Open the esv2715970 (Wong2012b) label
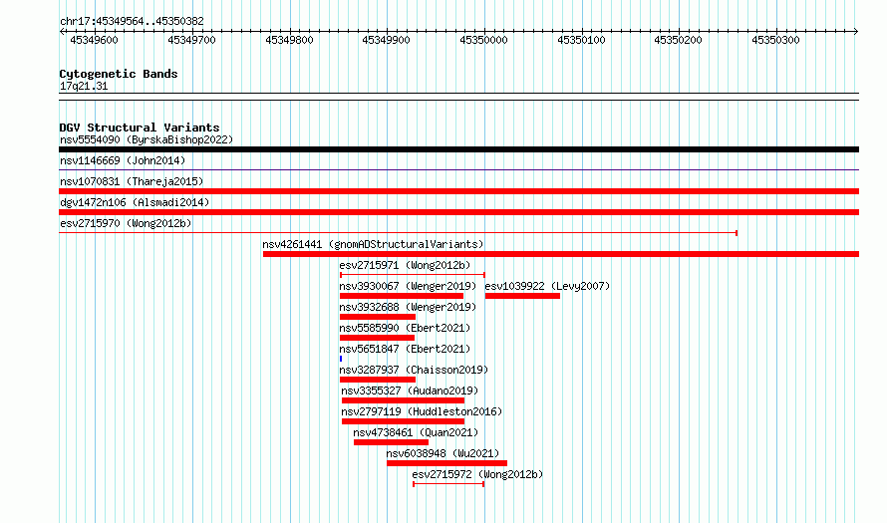Screen dimensions: 887x523 pyautogui.click(x=126, y=223)
